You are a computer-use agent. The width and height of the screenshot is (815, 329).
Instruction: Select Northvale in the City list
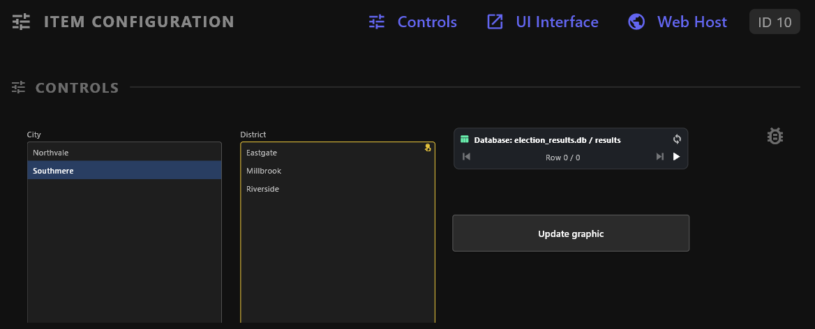coord(125,153)
